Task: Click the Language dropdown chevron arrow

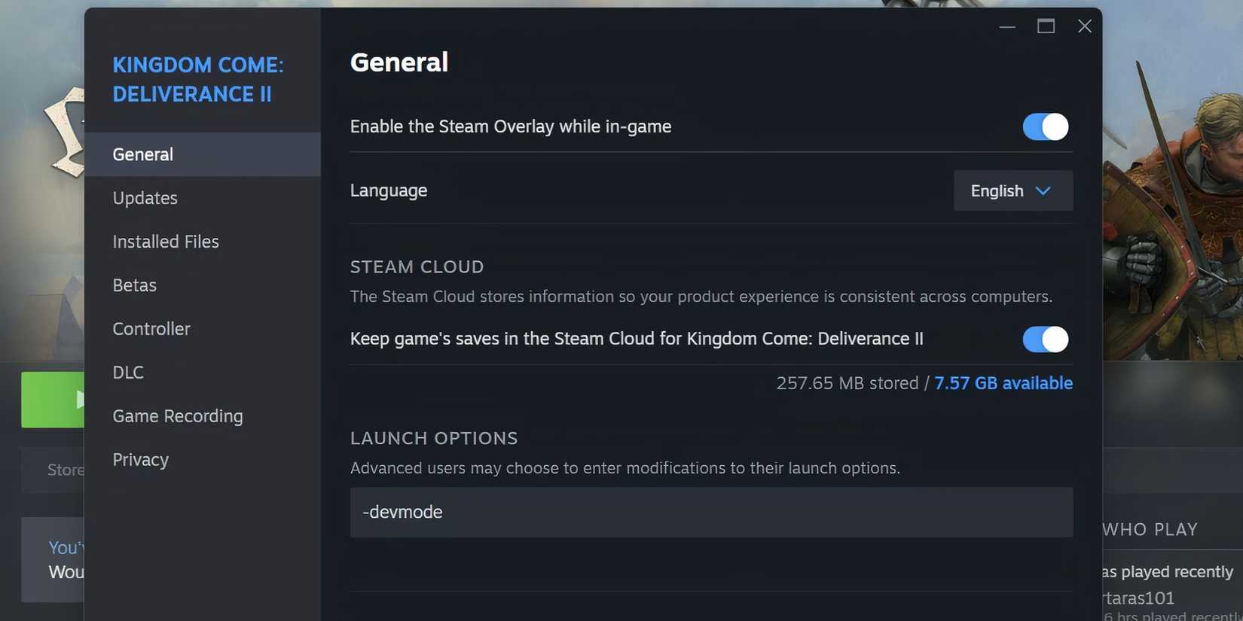Action: point(1043,190)
